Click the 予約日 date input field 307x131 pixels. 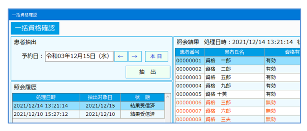(79, 57)
